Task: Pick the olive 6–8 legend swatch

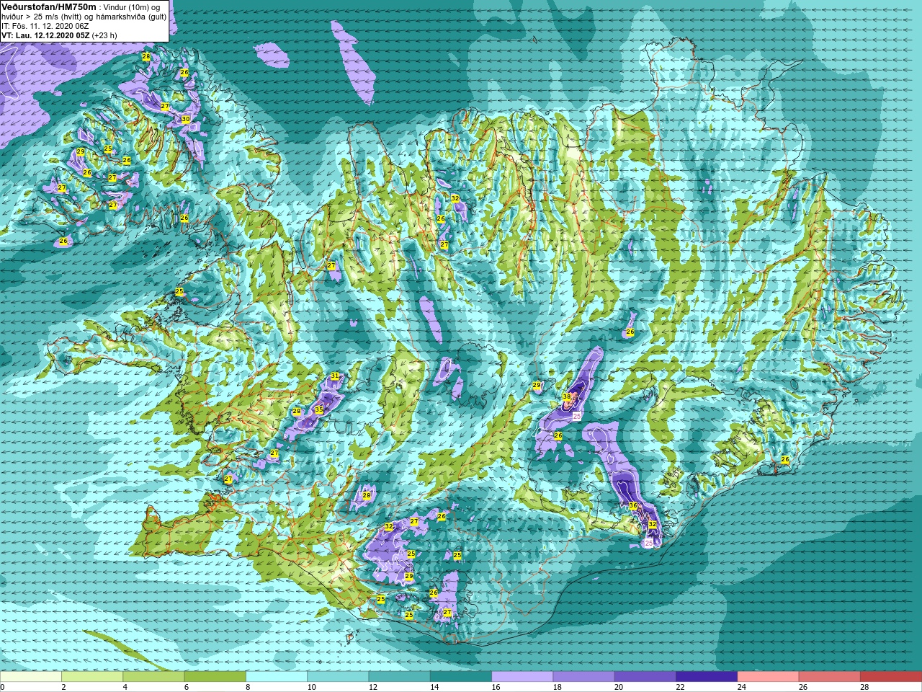Action: [x=215, y=676]
